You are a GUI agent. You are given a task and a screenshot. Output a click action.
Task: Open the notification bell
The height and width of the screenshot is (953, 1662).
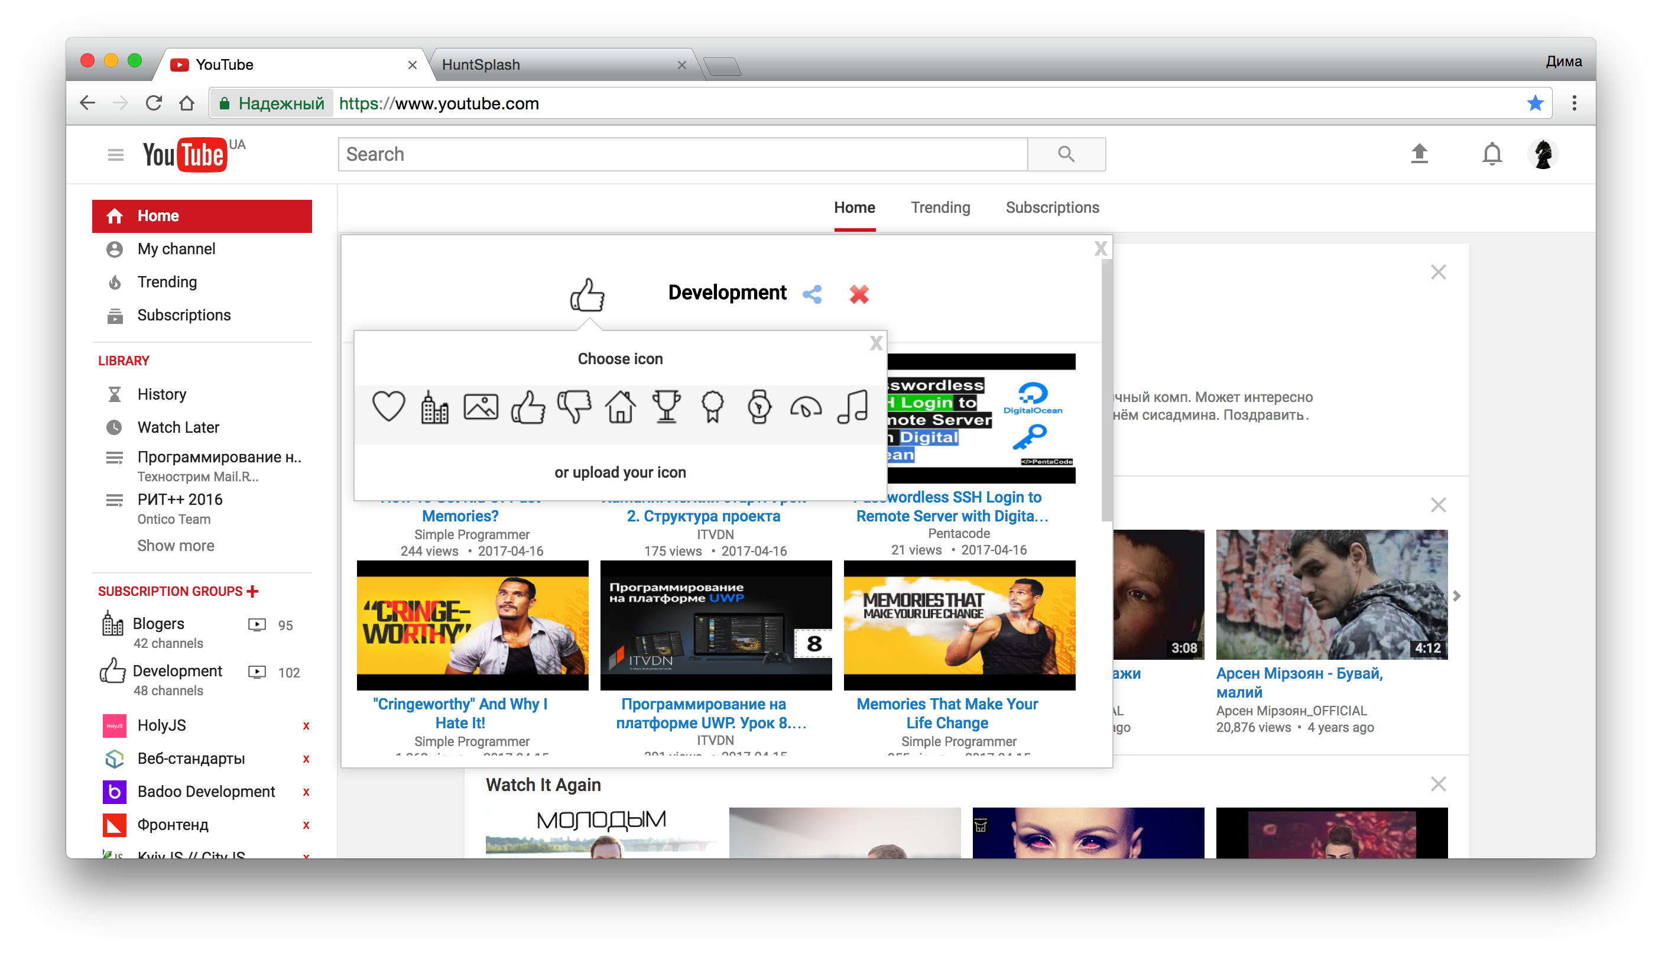pos(1491,154)
